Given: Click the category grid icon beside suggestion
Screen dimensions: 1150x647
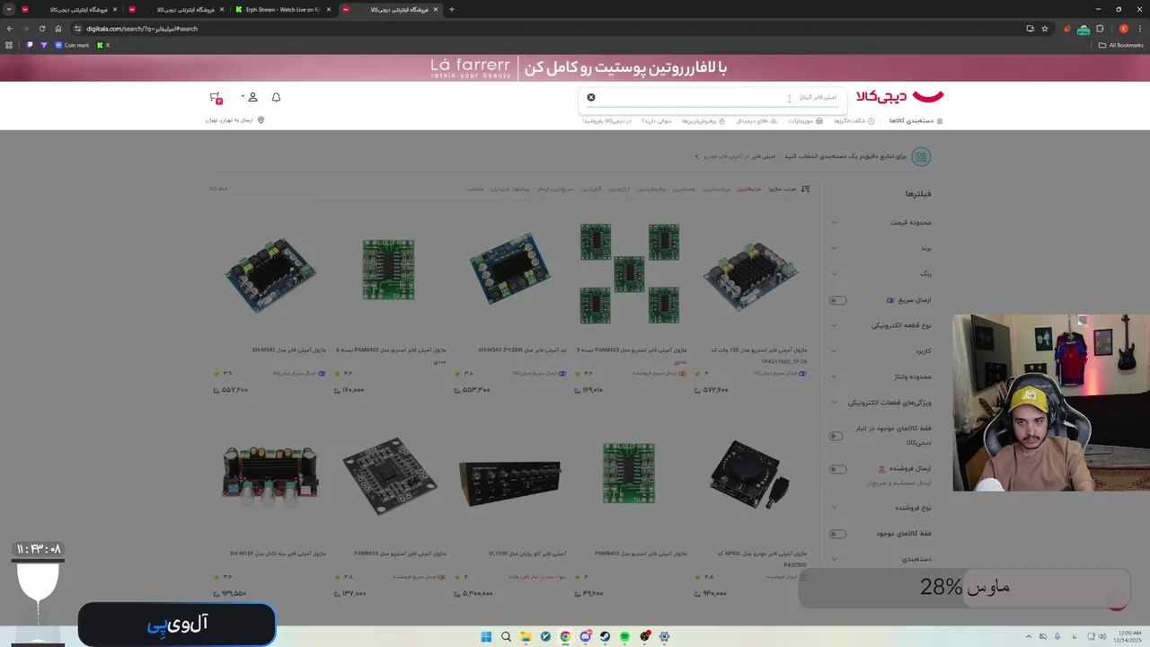Looking at the screenshot, I should click(921, 156).
